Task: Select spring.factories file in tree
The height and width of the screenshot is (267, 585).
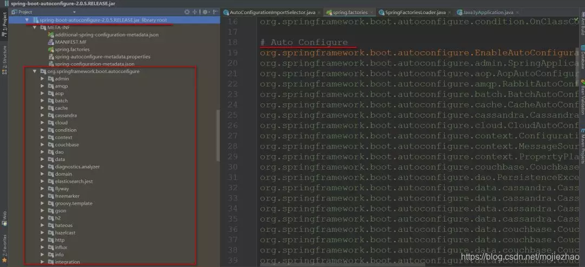Action: pyautogui.click(x=69, y=49)
